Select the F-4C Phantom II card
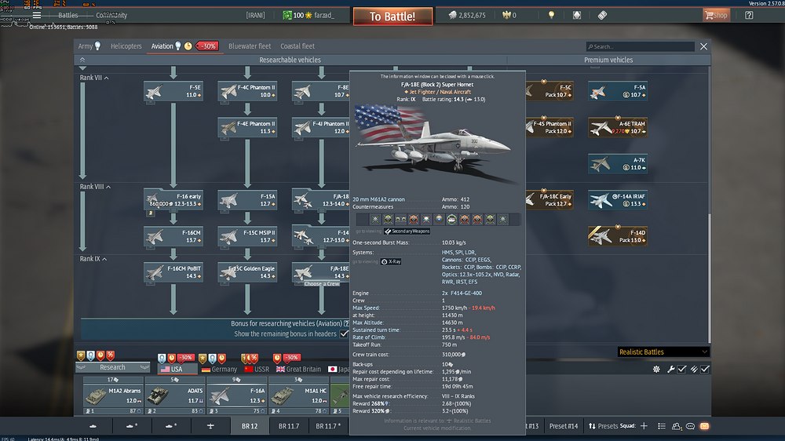The width and height of the screenshot is (785, 441). (x=247, y=91)
